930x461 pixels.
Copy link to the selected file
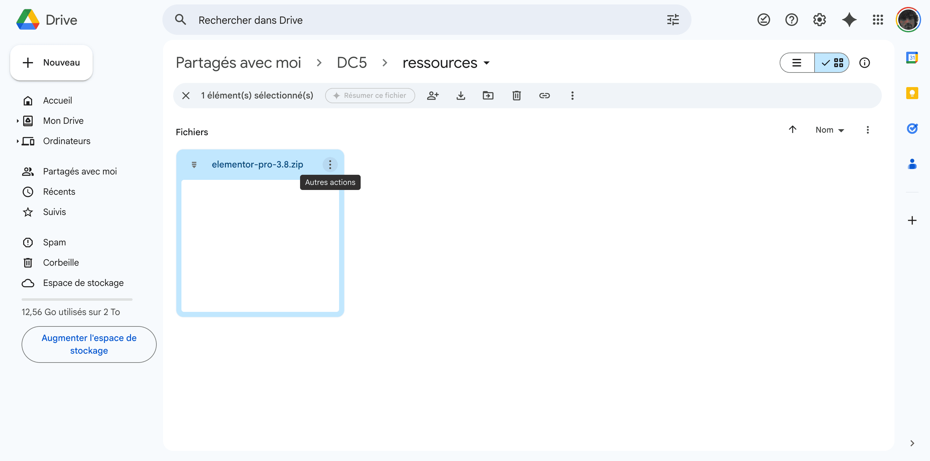point(544,96)
